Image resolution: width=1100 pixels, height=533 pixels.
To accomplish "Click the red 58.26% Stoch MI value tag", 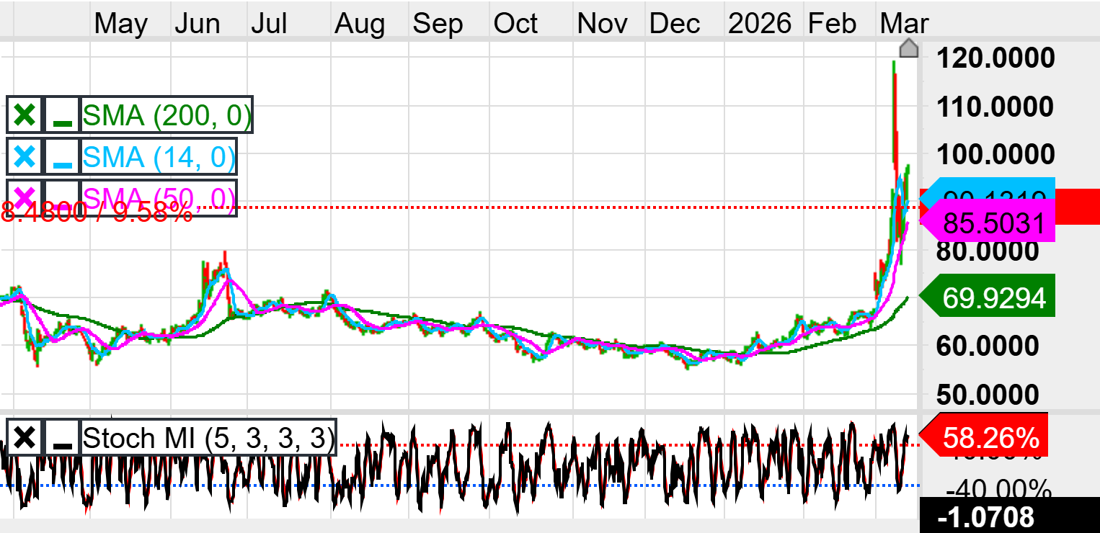I will click(989, 437).
